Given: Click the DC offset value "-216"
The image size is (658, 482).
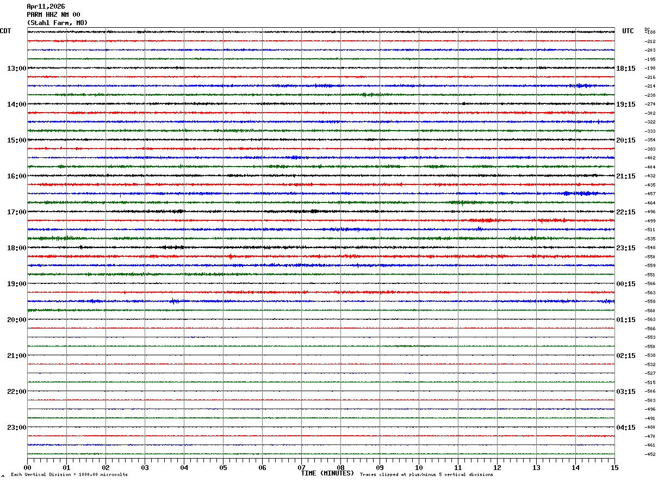Looking at the screenshot, I should pyautogui.click(x=650, y=77).
